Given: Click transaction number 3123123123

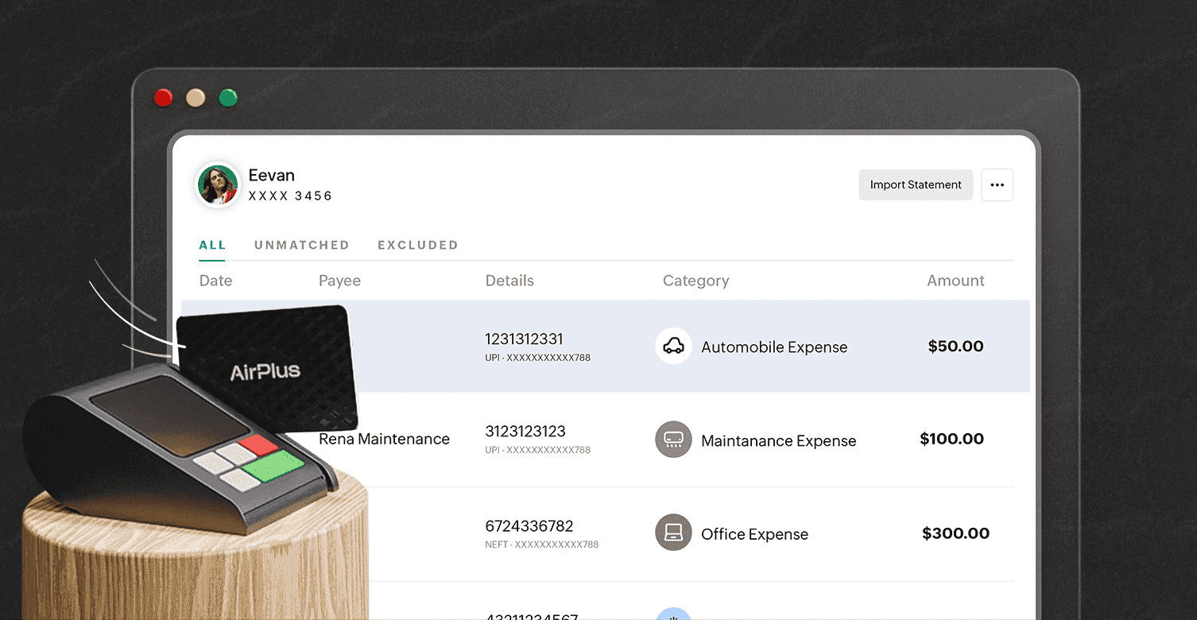Looking at the screenshot, I should pyautogui.click(x=525, y=432).
